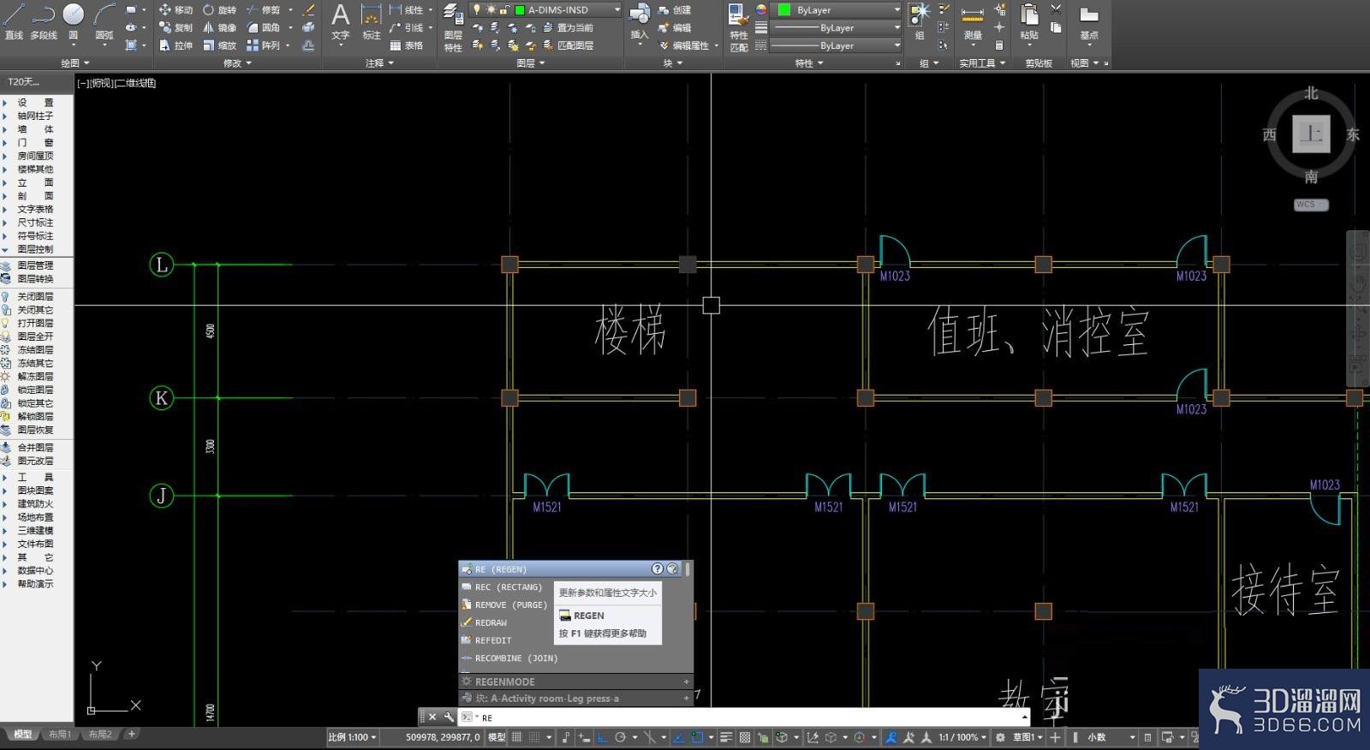Click 关闭图层 in the sidebar
The height and width of the screenshot is (750, 1370).
[35, 296]
